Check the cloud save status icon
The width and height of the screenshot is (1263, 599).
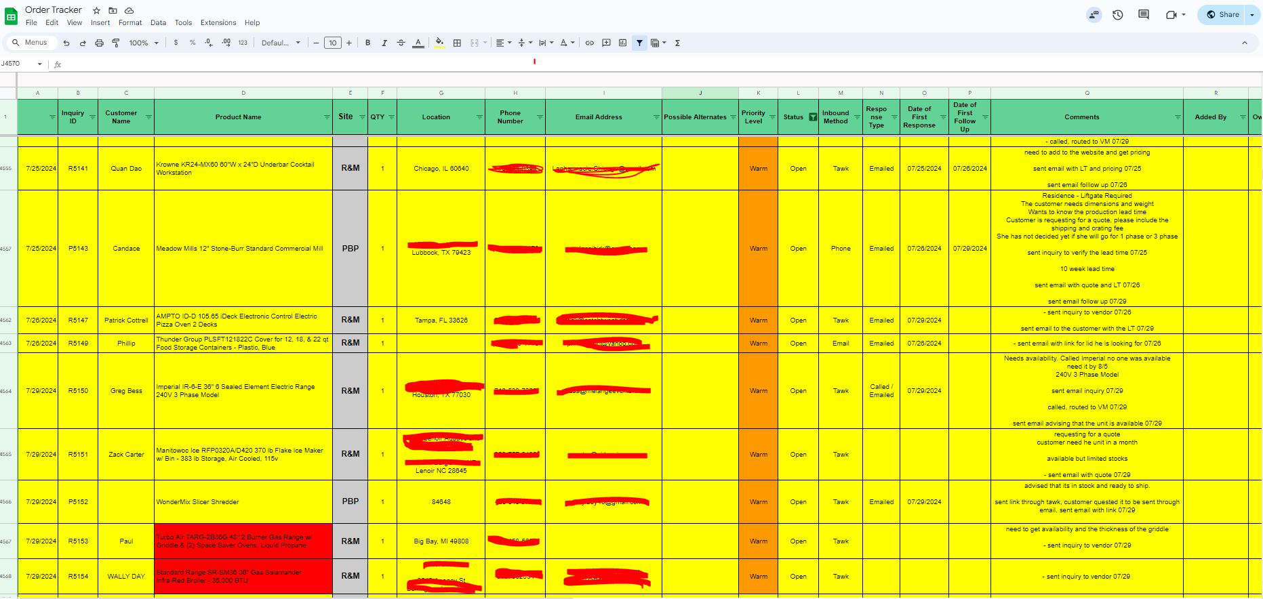pyautogui.click(x=129, y=10)
